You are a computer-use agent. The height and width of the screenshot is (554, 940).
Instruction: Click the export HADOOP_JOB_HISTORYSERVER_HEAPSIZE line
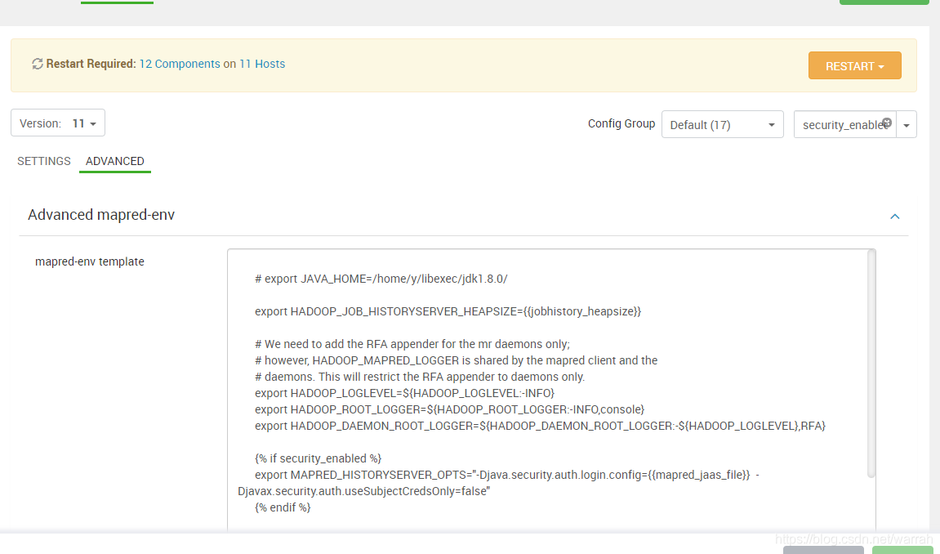[448, 311]
